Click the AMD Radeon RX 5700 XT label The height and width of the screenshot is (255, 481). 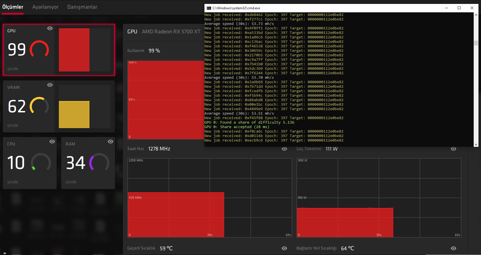click(171, 32)
